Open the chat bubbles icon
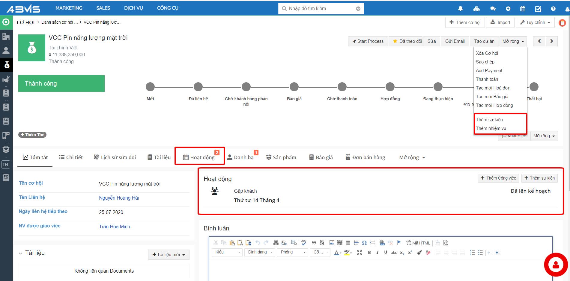Image resolution: width=570 pixels, height=281 pixels. (493, 9)
